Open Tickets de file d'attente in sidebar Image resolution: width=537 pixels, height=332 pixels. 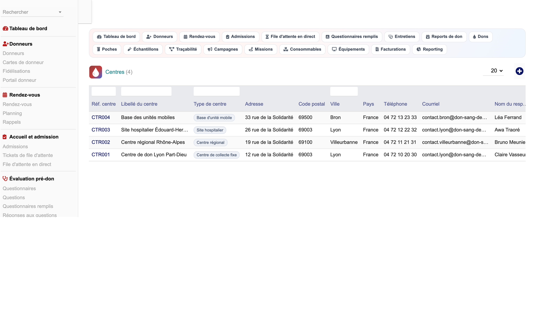(x=28, y=155)
